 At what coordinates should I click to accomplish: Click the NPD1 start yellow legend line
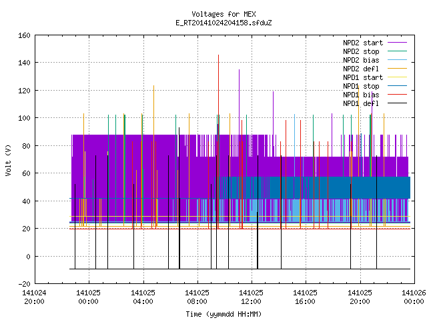397,77
